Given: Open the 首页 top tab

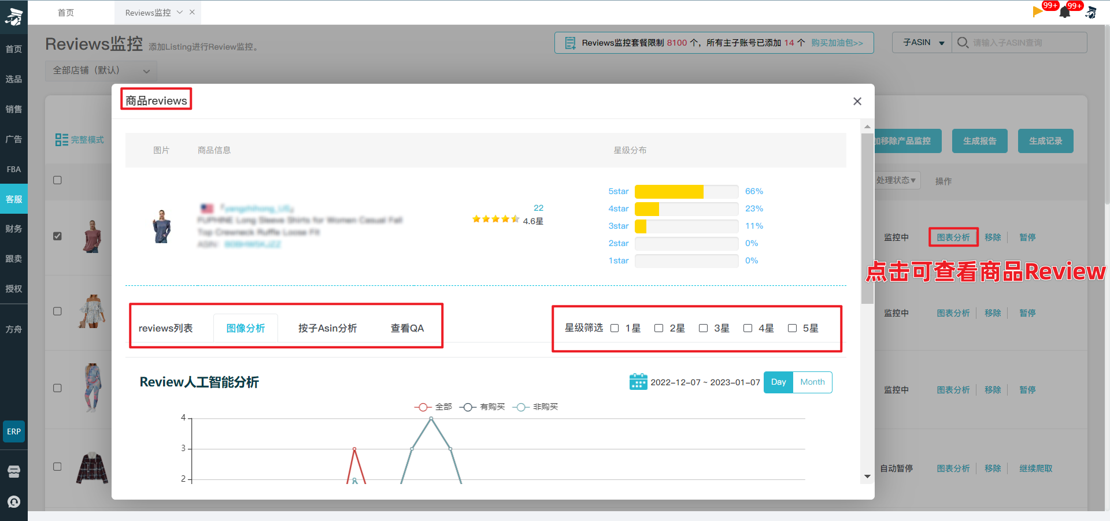Looking at the screenshot, I should 66,12.
